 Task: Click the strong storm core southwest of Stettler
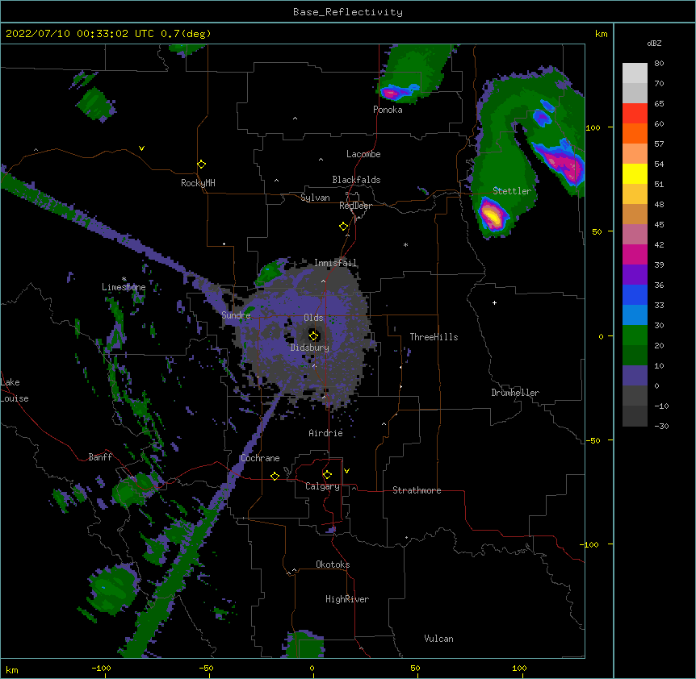(x=492, y=215)
